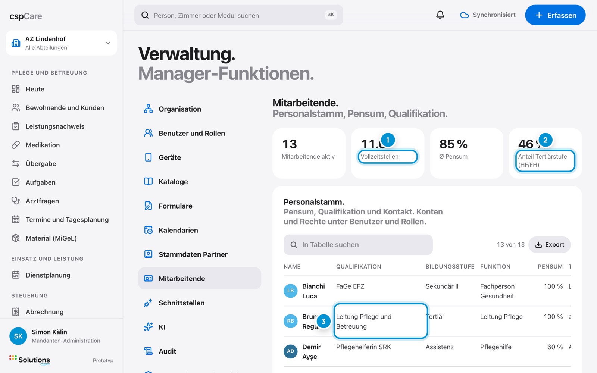
Task: Open Arztfragen stethoscope icon
Action: [x=16, y=201]
